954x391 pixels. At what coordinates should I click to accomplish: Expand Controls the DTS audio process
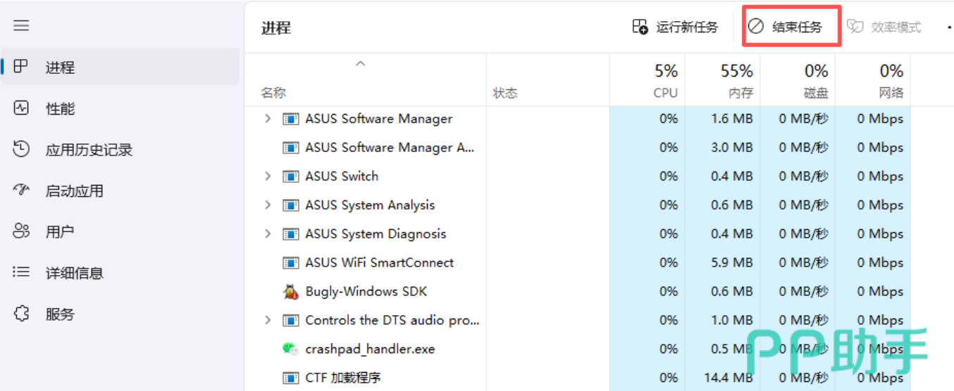pyautogui.click(x=267, y=320)
